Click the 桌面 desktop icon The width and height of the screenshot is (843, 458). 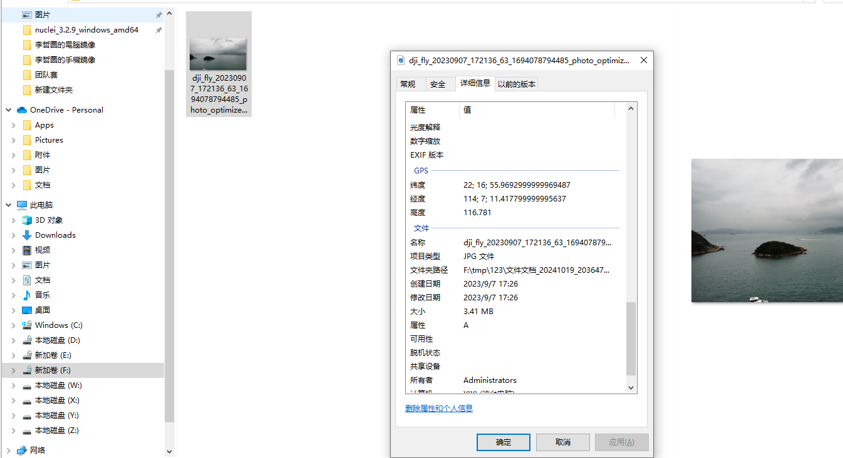coord(27,310)
